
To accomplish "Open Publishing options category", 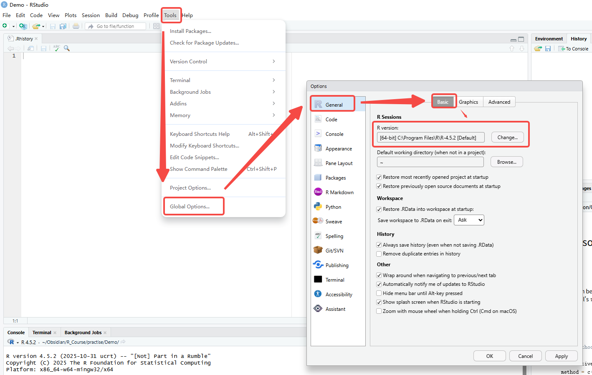I will pos(338,265).
